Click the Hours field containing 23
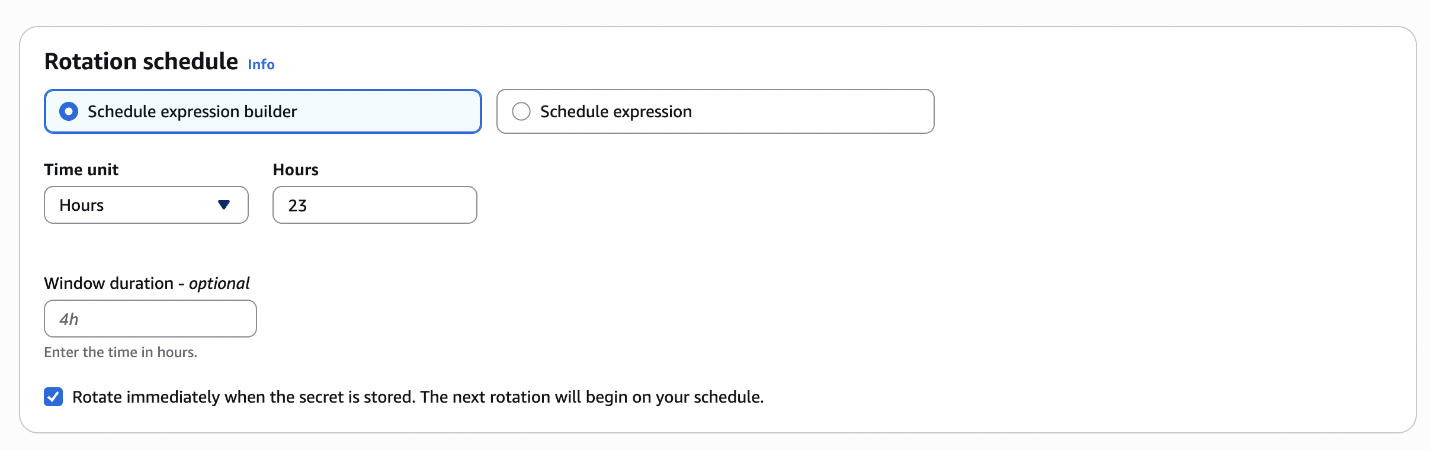The width and height of the screenshot is (1430, 450). tap(374, 205)
